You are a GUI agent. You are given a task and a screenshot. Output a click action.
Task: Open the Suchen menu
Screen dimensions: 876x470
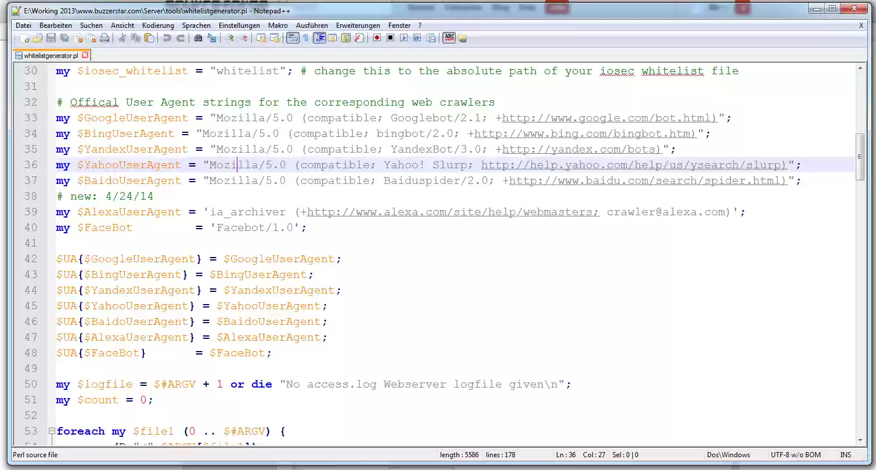click(x=91, y=26)
